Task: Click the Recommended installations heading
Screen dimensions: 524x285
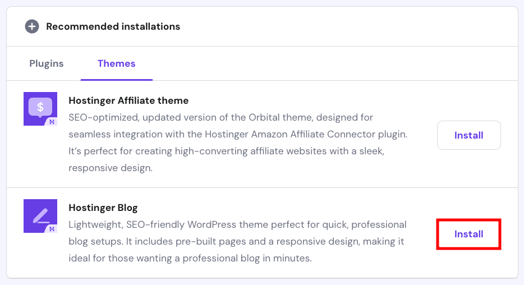Action: click(x=113, y=26)
